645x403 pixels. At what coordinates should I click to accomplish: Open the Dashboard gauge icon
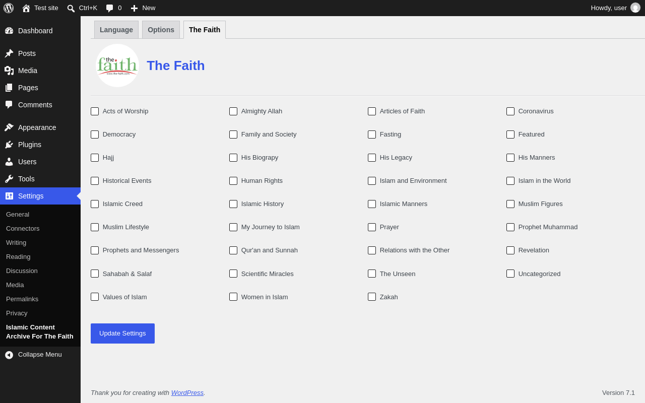coord(9,31)
